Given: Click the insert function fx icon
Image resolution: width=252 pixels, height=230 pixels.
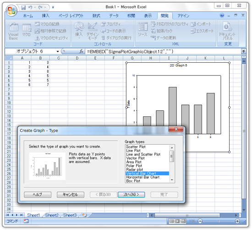Looking at the screenshot, I should click(x=82, y=51).
